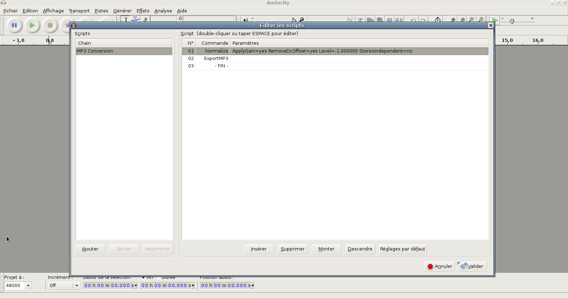Click the Fit Selection zoom icon
The width and height of the screenshot is (568, 298).
pos(471,20)
